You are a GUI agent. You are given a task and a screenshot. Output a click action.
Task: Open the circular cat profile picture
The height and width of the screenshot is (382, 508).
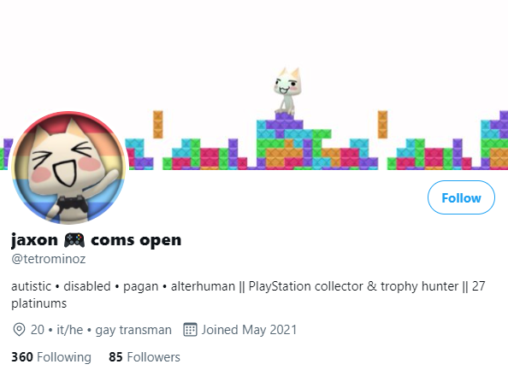[x=68, y=167]
